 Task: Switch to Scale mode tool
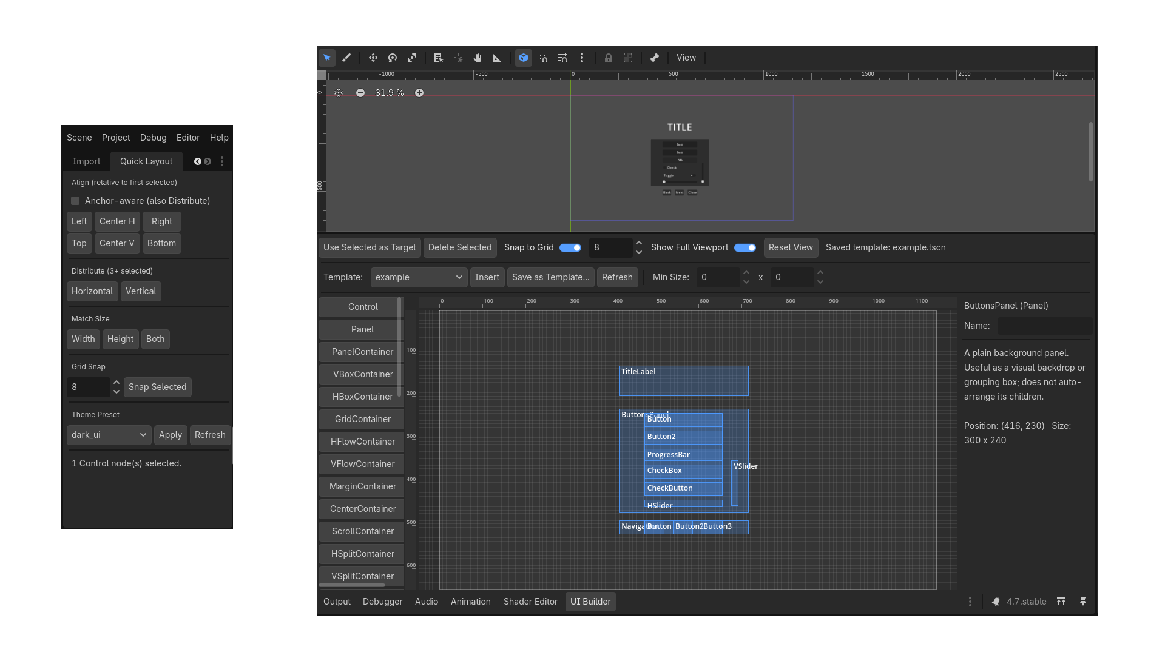(x=412, y=58)
